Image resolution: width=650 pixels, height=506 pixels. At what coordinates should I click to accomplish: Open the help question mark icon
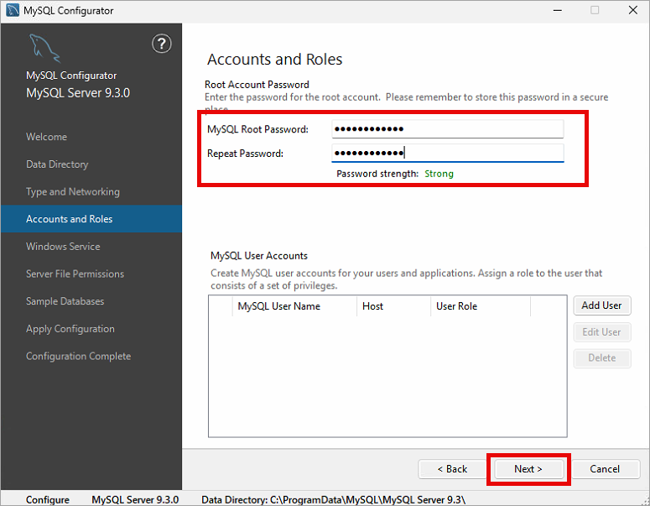(162, 44)
